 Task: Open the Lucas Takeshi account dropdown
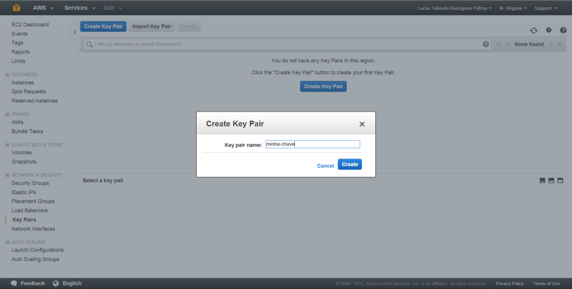click(455, 8)
